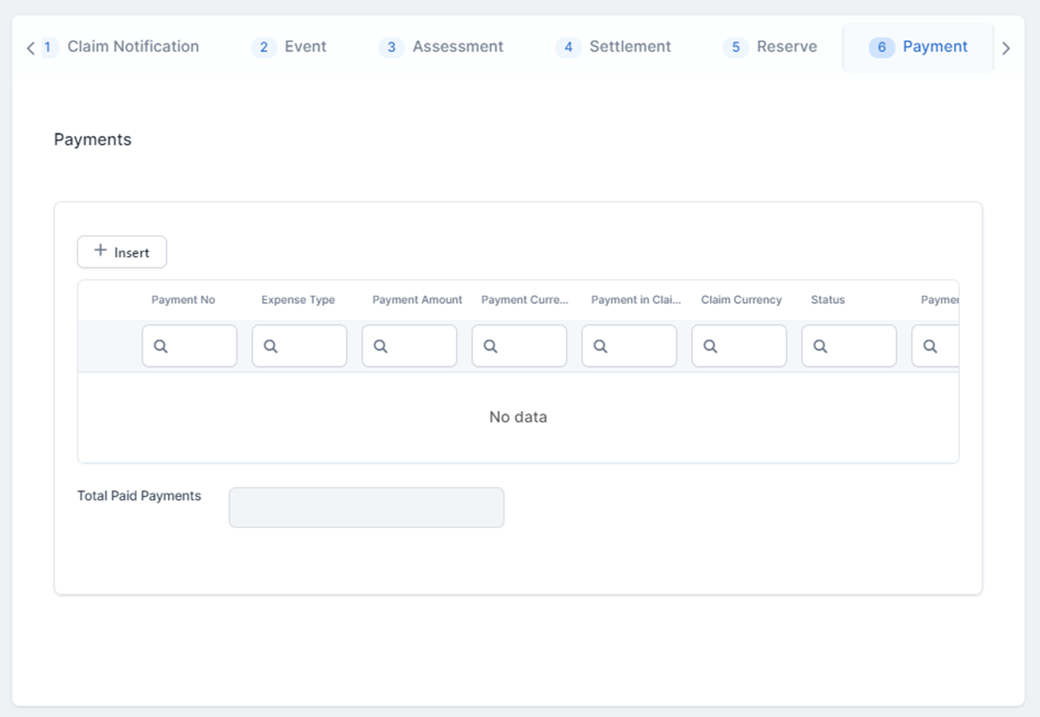Focus the Payment in Claim Currency filter field

click(638, 346)
